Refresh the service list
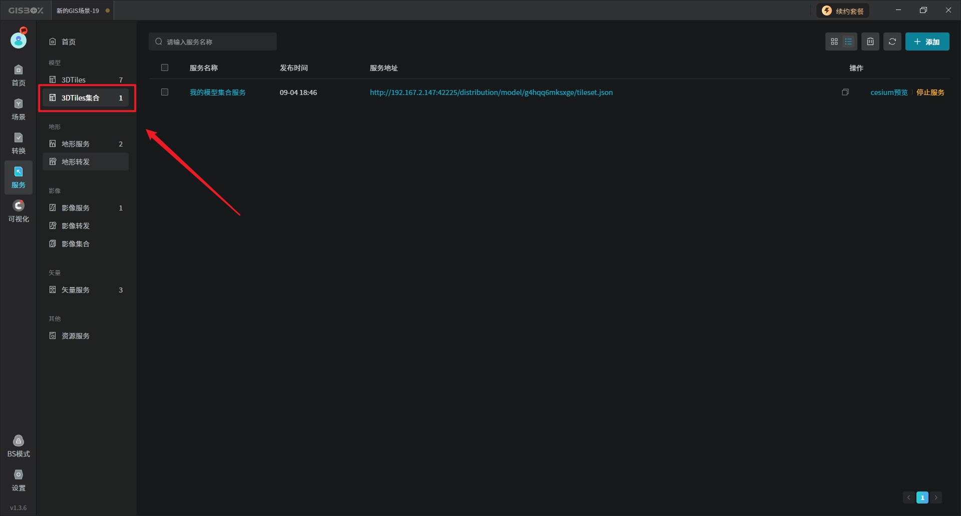 click(x=892, y=42)
